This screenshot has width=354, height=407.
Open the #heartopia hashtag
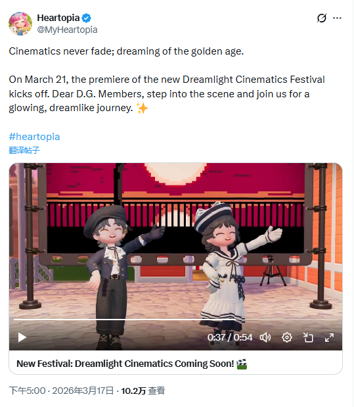pos(34,137)
